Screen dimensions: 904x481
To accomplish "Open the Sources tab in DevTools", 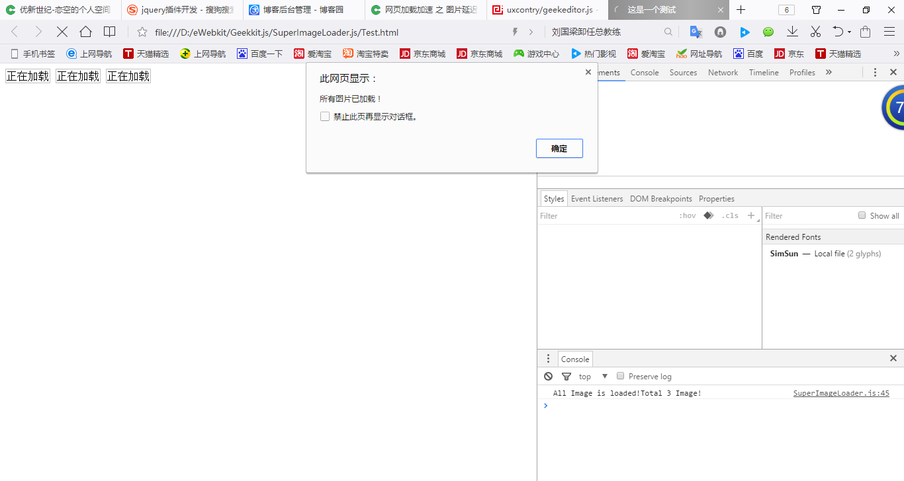I will pyautogui.click(x=683, y=73).
